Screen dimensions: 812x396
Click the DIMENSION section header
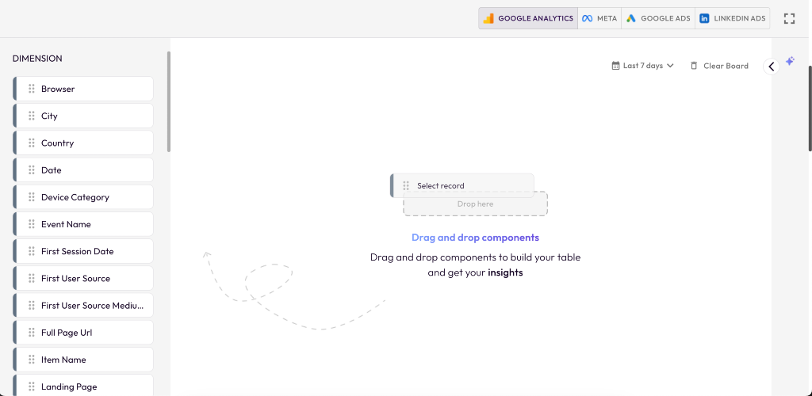point(37,59)
